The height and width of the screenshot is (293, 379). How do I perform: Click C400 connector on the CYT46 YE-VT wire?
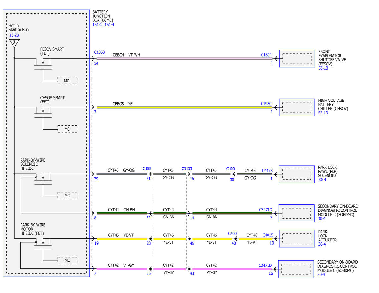232,233
